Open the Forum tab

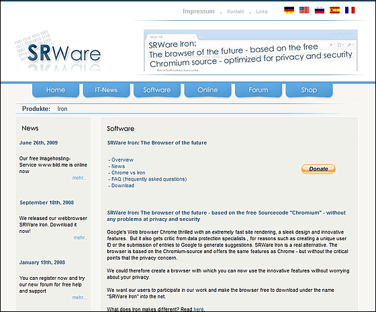pos(258,90)
